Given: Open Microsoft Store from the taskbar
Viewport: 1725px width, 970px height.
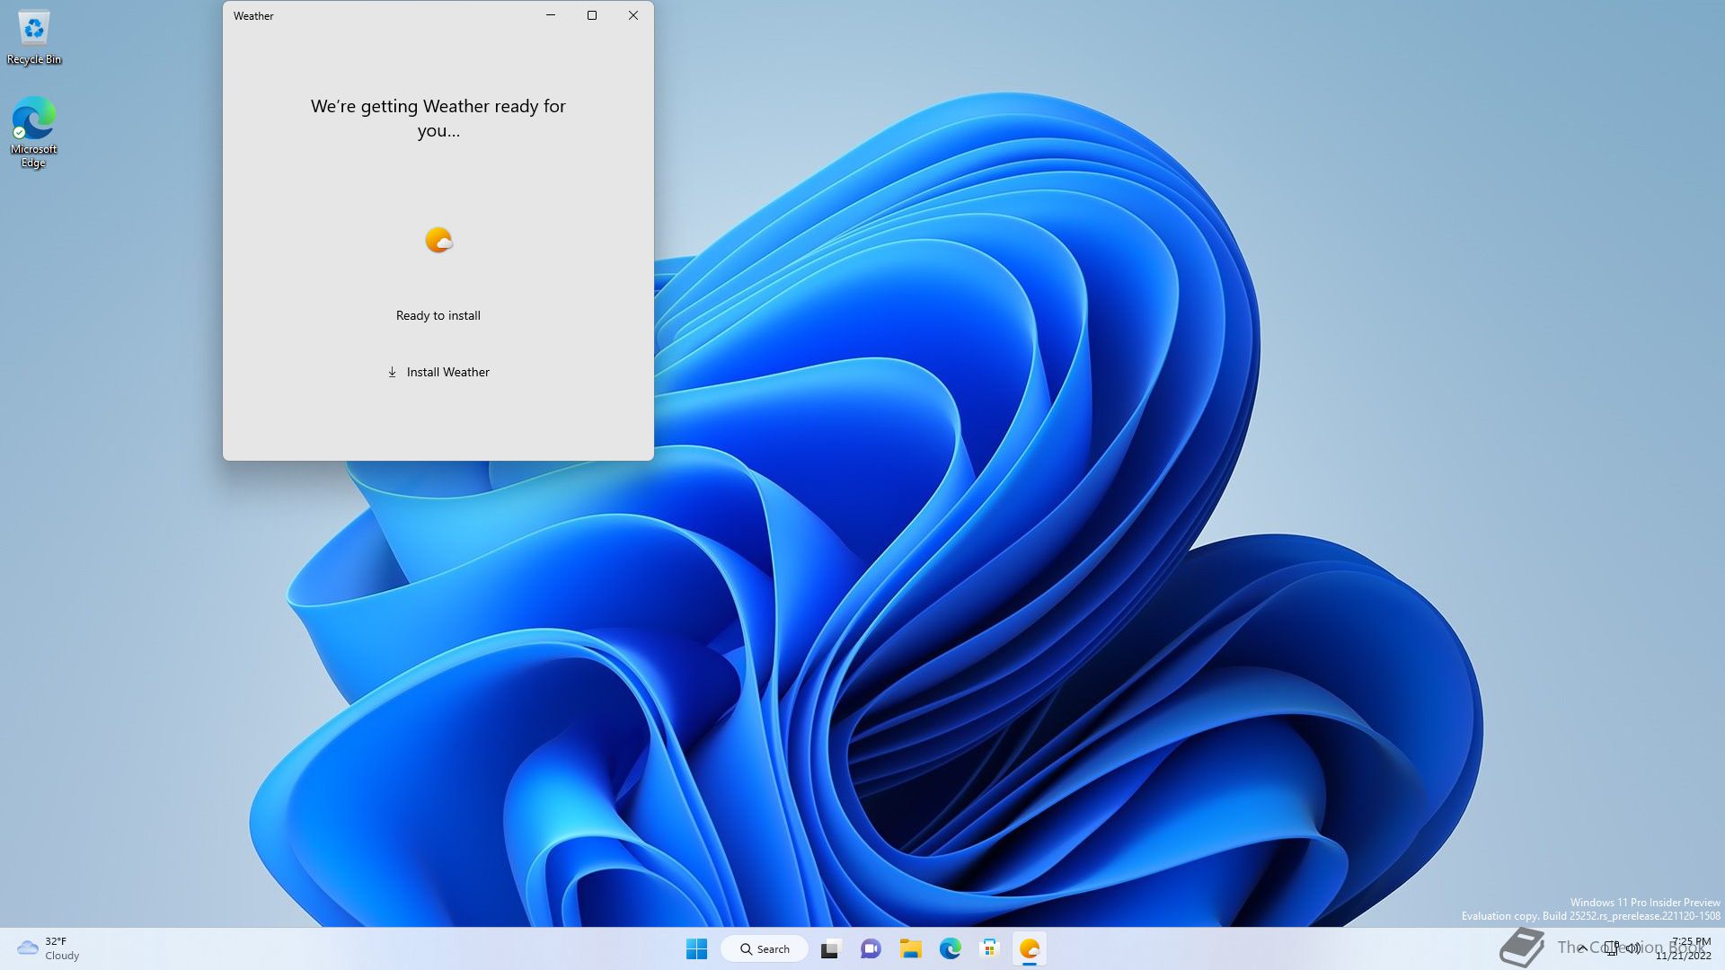Looking at the screenshot, I should coord(989,948).
